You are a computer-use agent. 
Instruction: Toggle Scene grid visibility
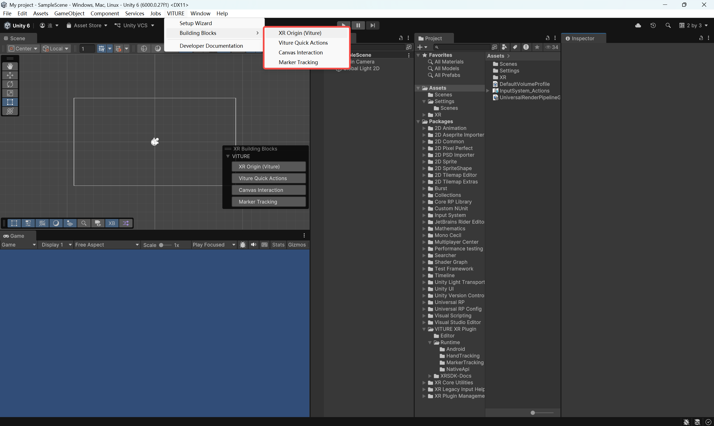click(x=101, y=49)
